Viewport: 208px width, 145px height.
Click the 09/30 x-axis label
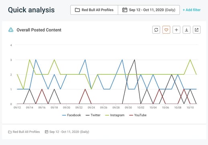tap(128, 108)
